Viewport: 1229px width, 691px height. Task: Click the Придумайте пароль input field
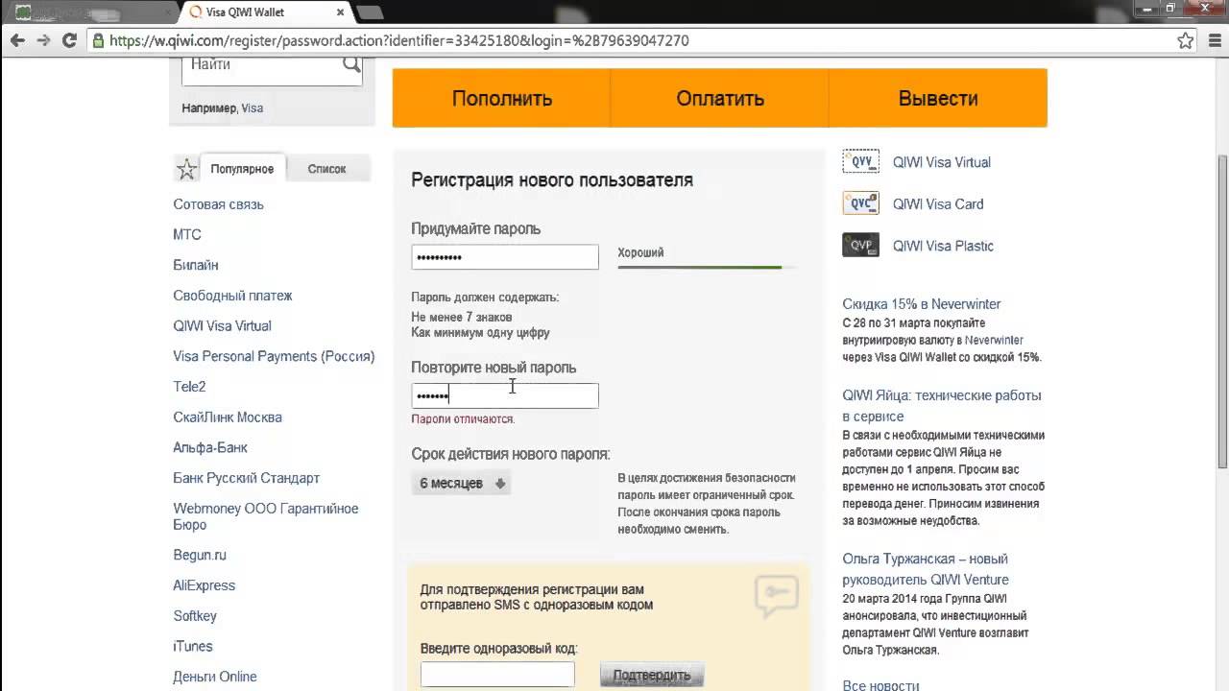coord(505,257)
